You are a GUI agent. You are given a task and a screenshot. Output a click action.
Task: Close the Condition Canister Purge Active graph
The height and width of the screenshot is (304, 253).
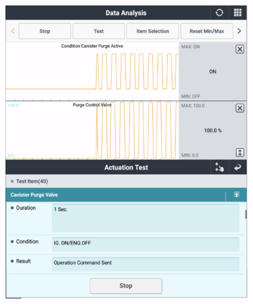pyautogui.click(x=240, y=49)
